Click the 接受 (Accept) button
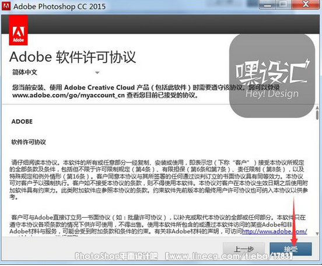Viewport: 322px width, 266px height. tap(290, 249)
